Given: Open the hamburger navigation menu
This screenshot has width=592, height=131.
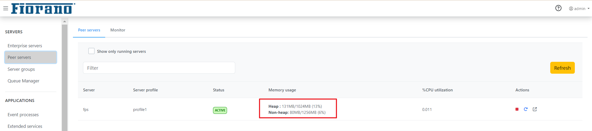Looking at the screenshot, I should 6,8.
